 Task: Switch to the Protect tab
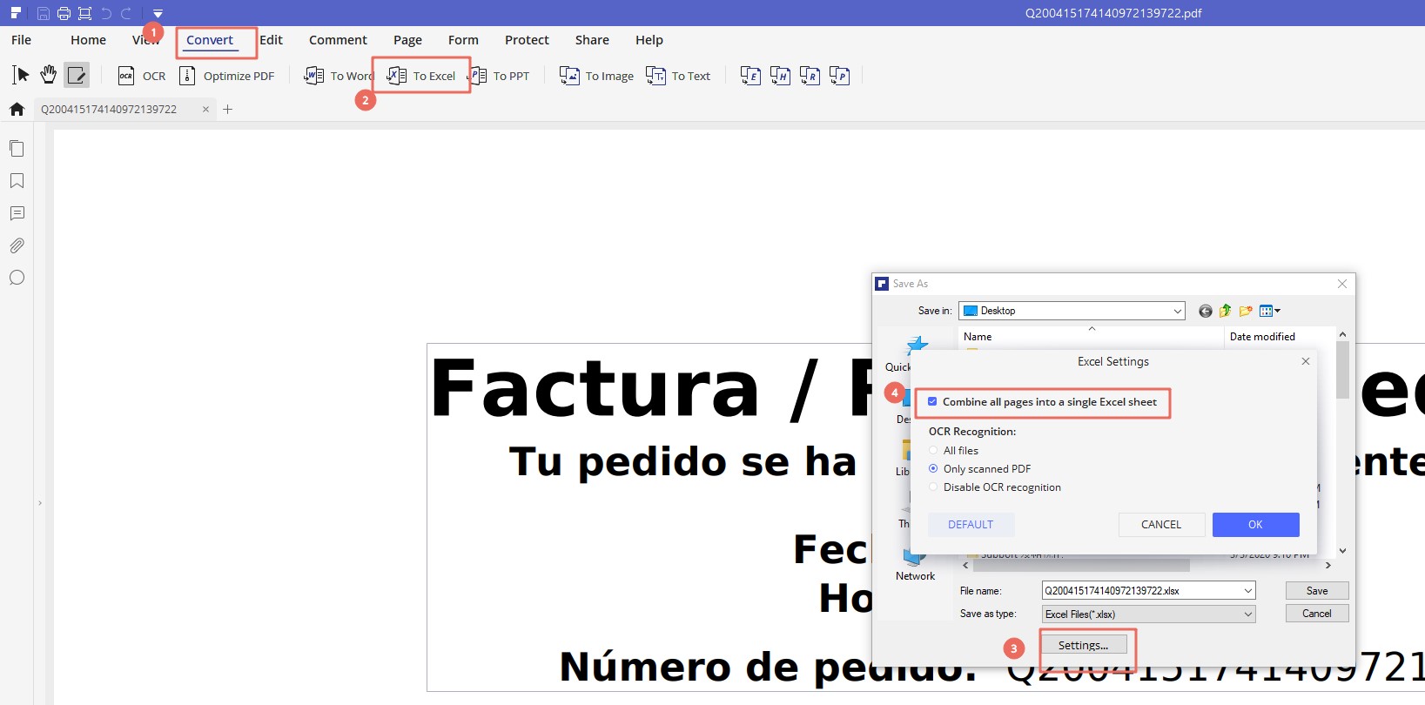pyautogui.click(x=527, y=40)
